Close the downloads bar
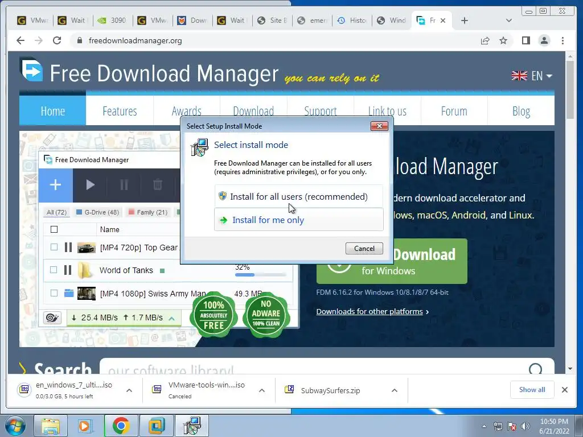This screenshot has height=437, width=583. pos(564,390)
